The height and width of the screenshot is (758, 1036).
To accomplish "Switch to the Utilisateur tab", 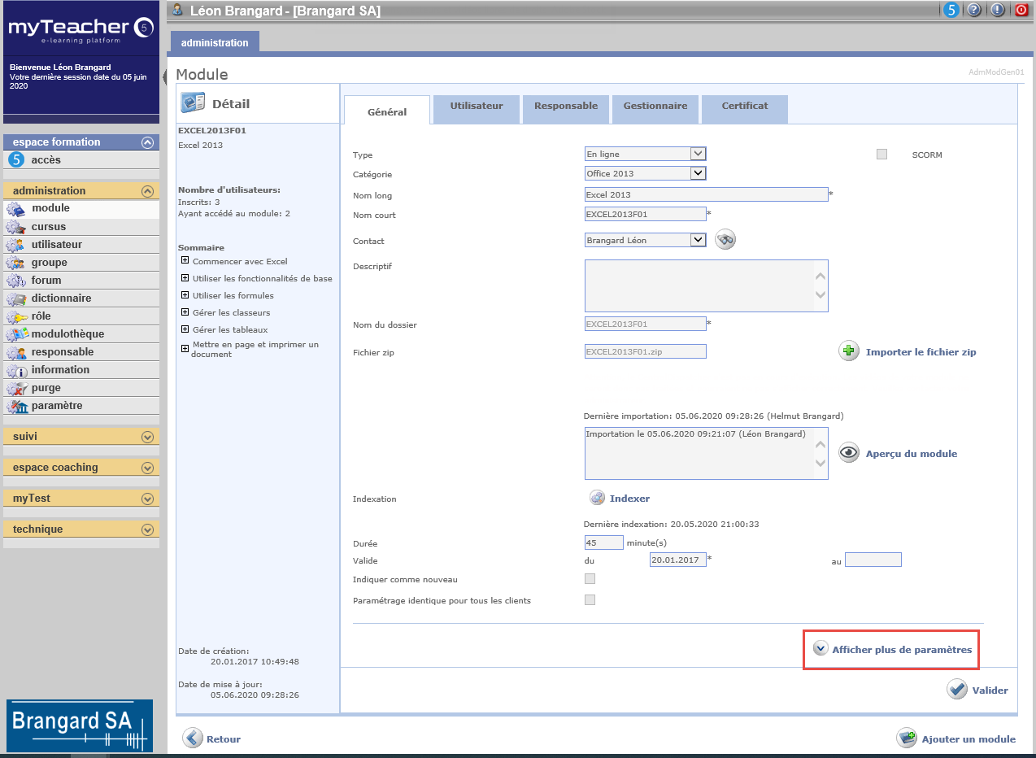I will [x=477, y=106].
